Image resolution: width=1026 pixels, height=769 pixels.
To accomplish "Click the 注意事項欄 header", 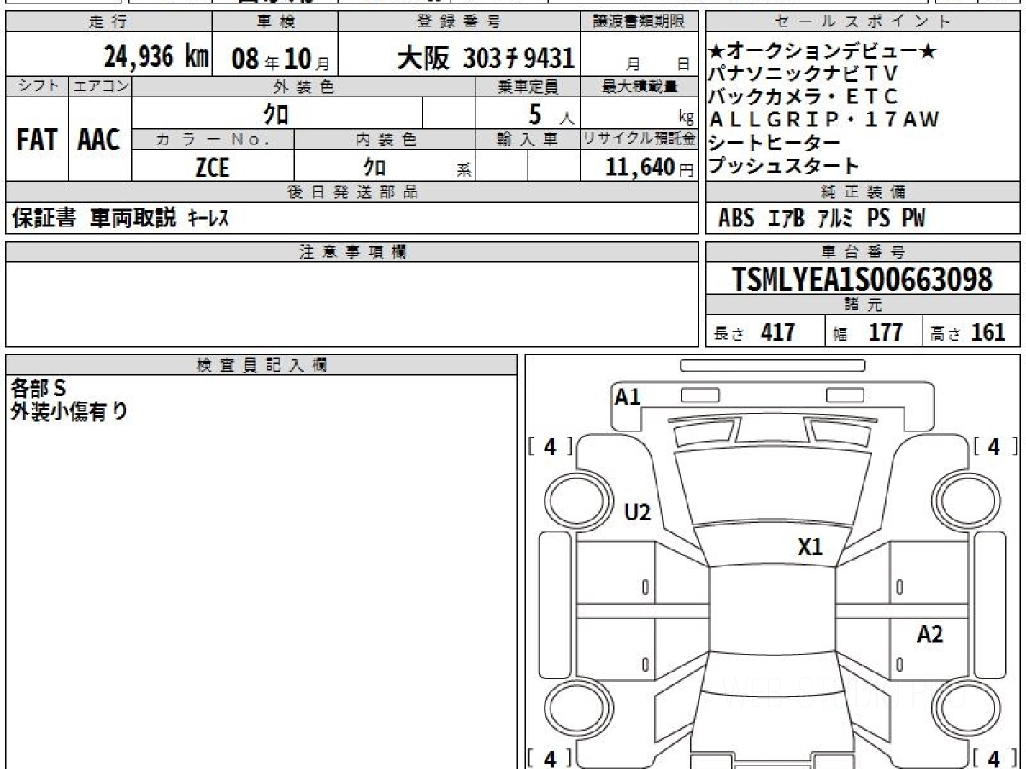I will click(351, 252).
